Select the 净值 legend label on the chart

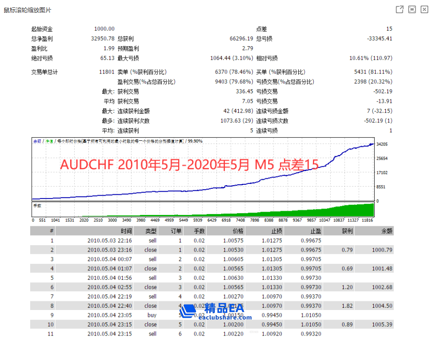click(49, 140)
